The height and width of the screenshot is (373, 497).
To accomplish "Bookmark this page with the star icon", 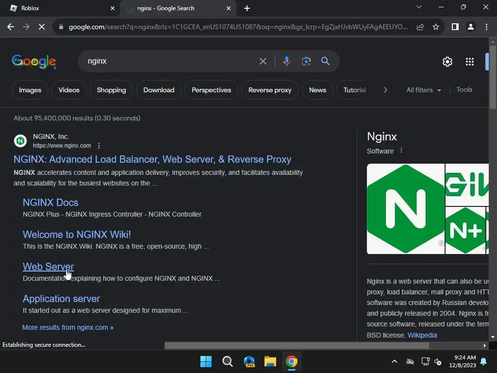I will point(436,27).
